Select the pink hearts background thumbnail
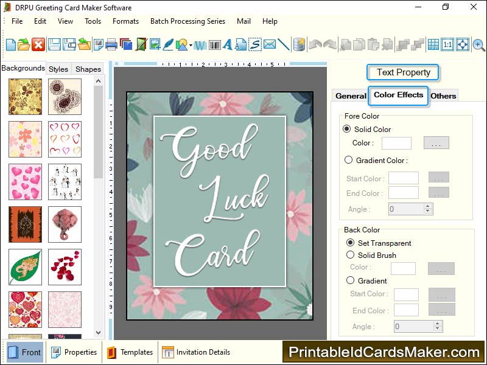Image resolution: width=487 pixels, height=365 pixels. coord(26,181)
